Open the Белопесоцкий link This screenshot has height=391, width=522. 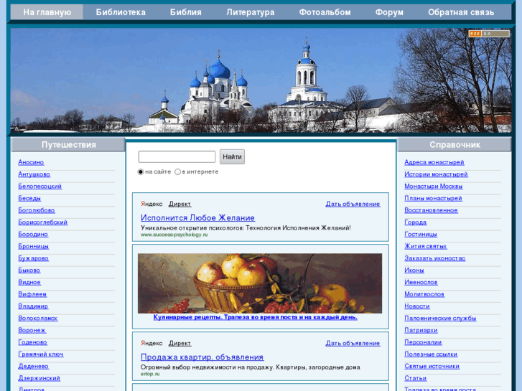pyautogui.click(x=40, y=186)
